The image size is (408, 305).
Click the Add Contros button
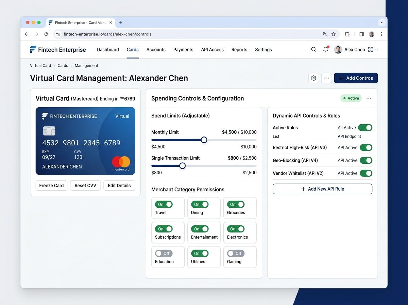coord(356,78)
